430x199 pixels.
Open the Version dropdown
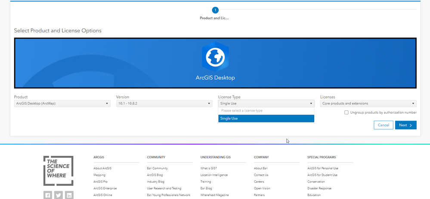click(164, 103)
